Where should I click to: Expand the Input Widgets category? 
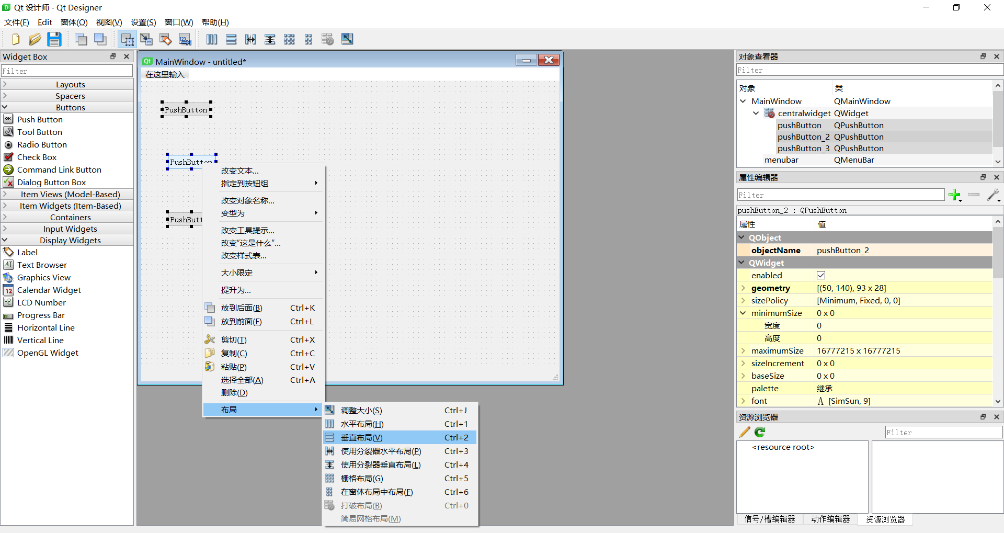pos(5,229)
